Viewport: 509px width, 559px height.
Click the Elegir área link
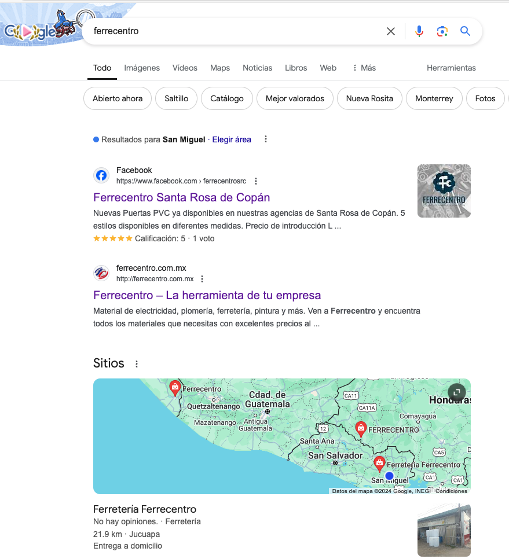coord(232,140)
